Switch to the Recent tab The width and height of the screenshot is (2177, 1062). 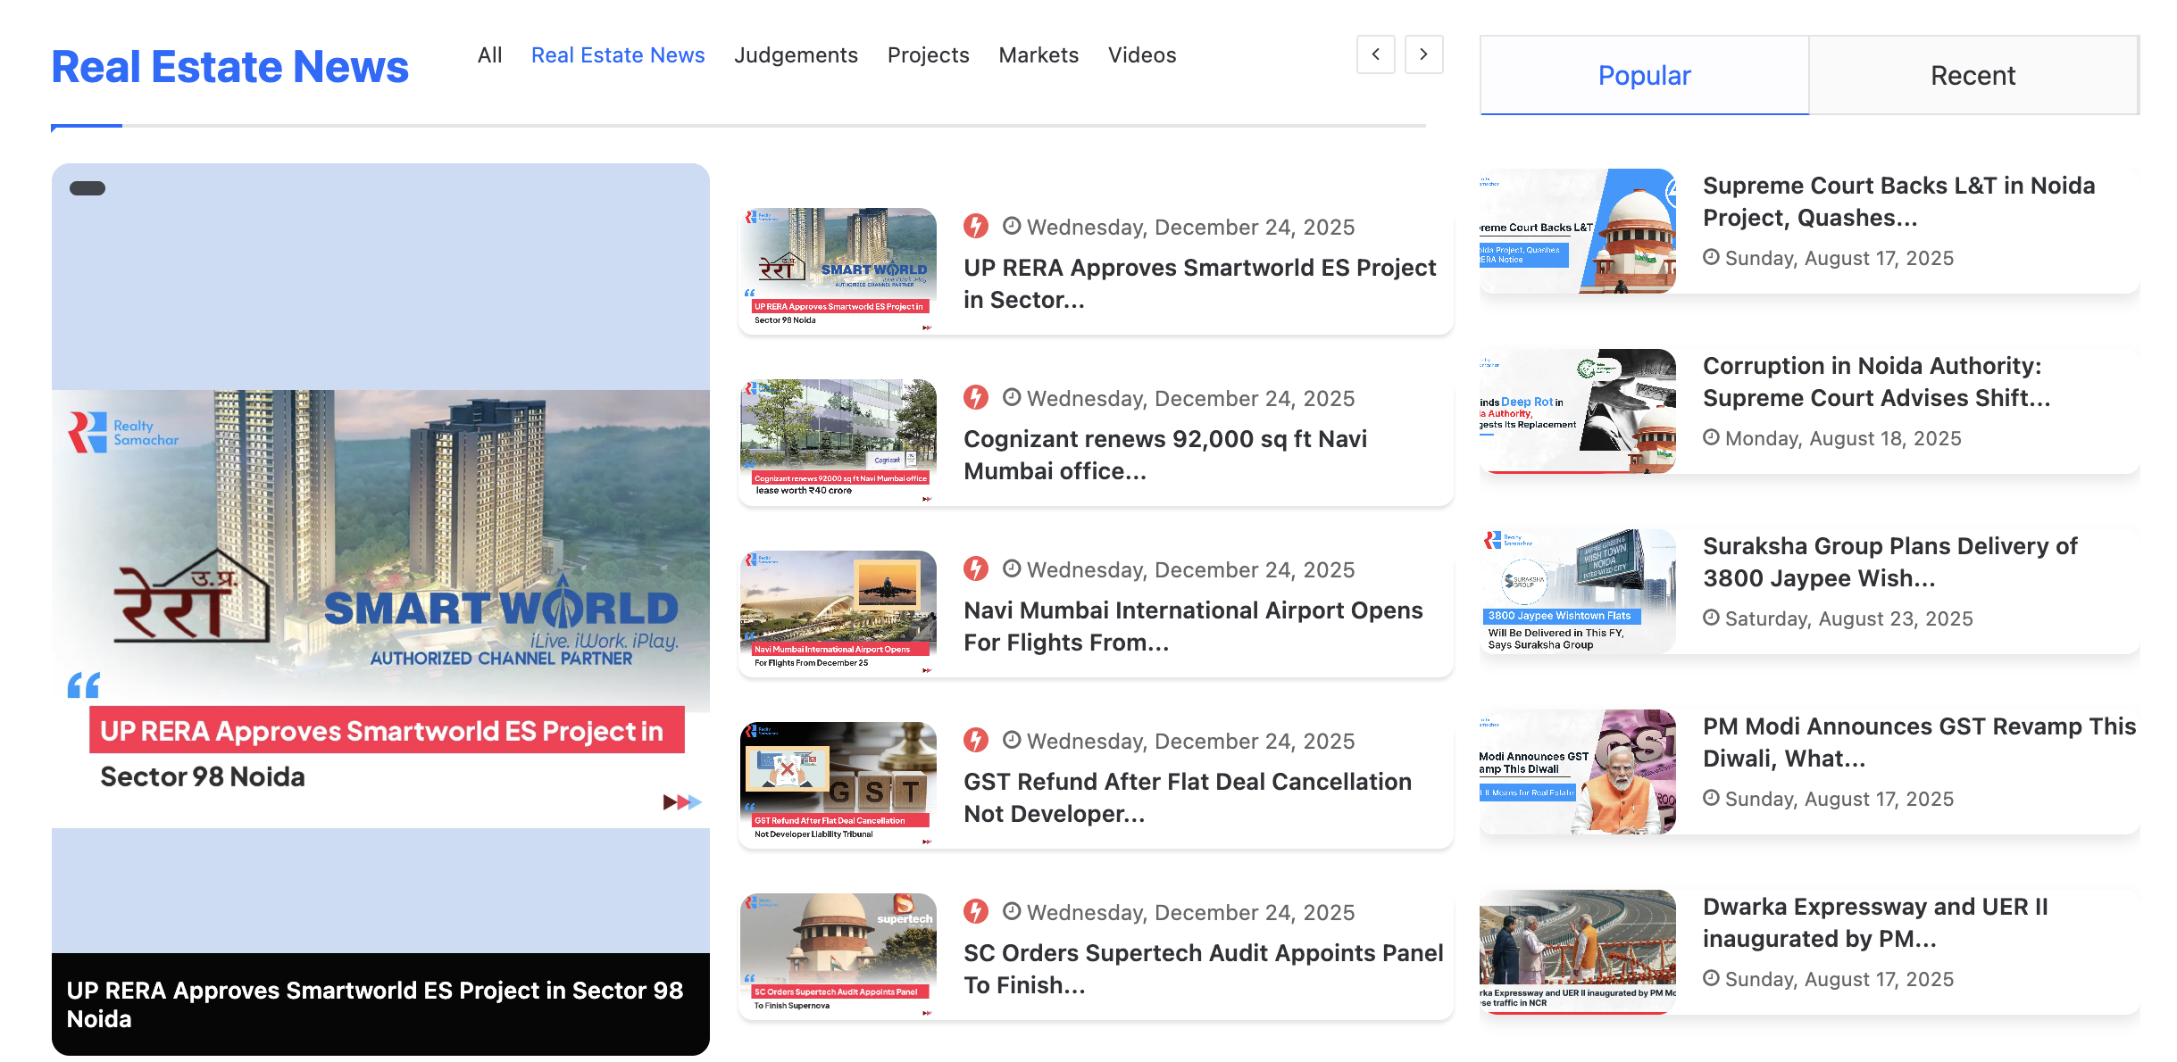coord(1973,75)
